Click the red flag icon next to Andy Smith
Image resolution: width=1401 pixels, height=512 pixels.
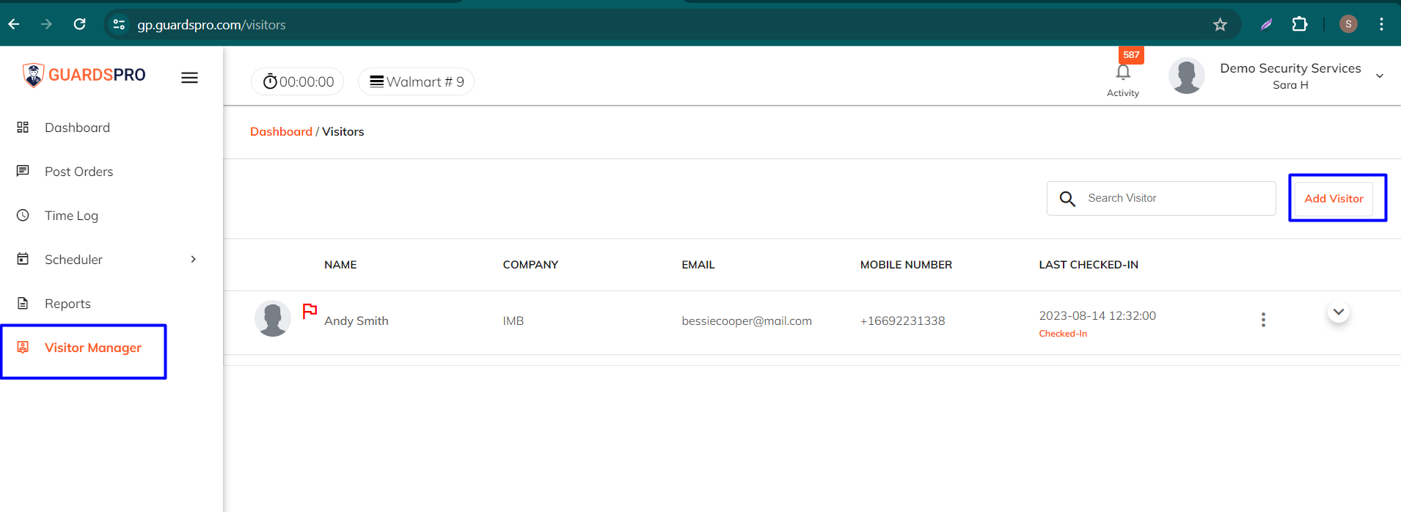point(310,310)
